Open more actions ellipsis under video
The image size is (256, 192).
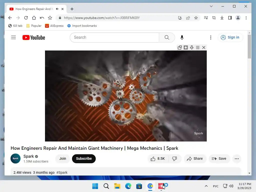(237, 159)
